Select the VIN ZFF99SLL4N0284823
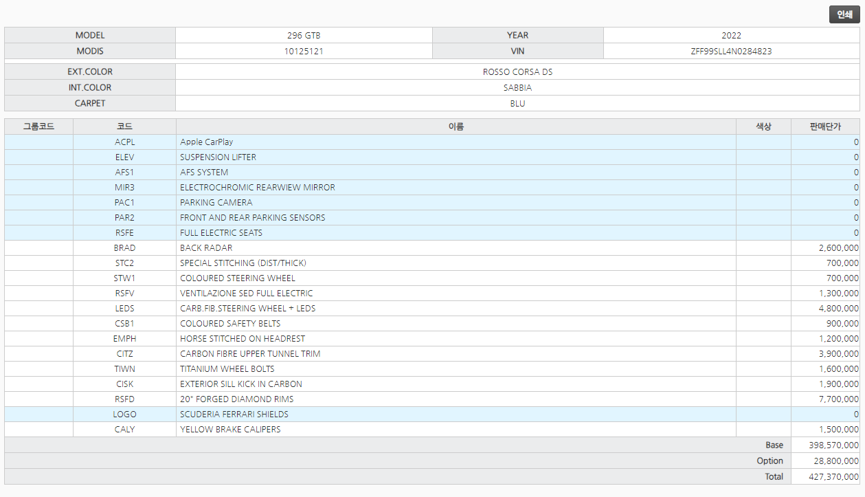 coord(731,51)
